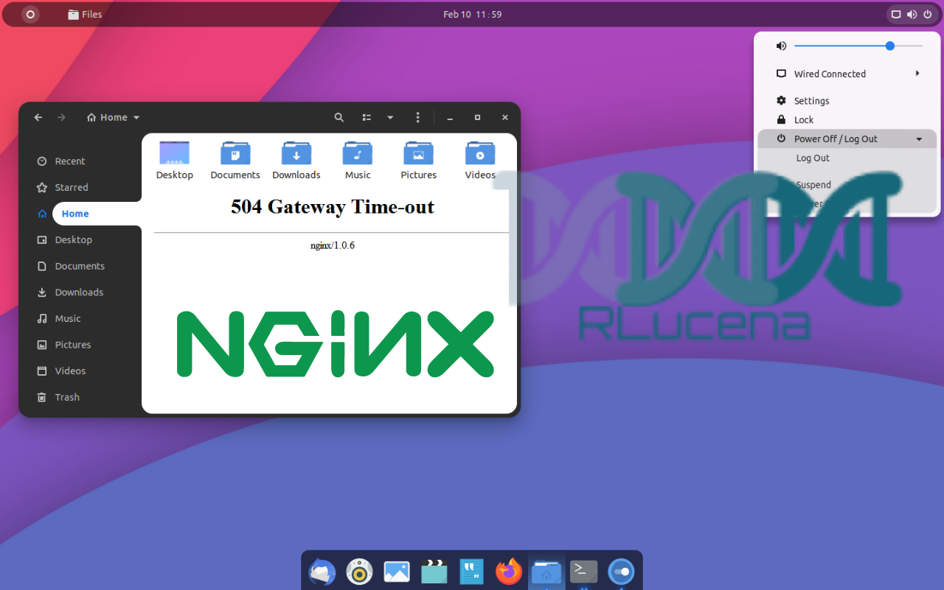Select Documents in Files sidebar
The width and height of the screenshot is (944, 590).
pyautogui.click(x=80, y=266)
